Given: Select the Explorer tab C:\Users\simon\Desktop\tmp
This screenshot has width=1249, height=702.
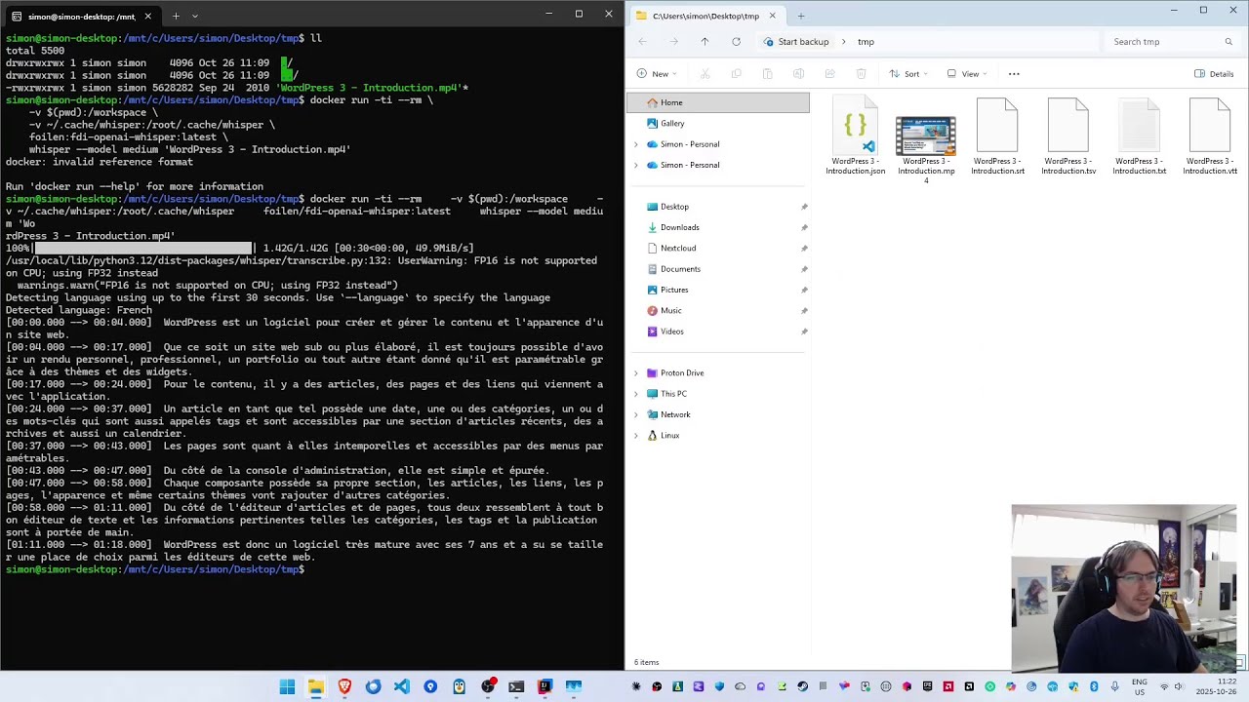Looking at the screenshot, I should pyautogui.click(x=706, y=16).
